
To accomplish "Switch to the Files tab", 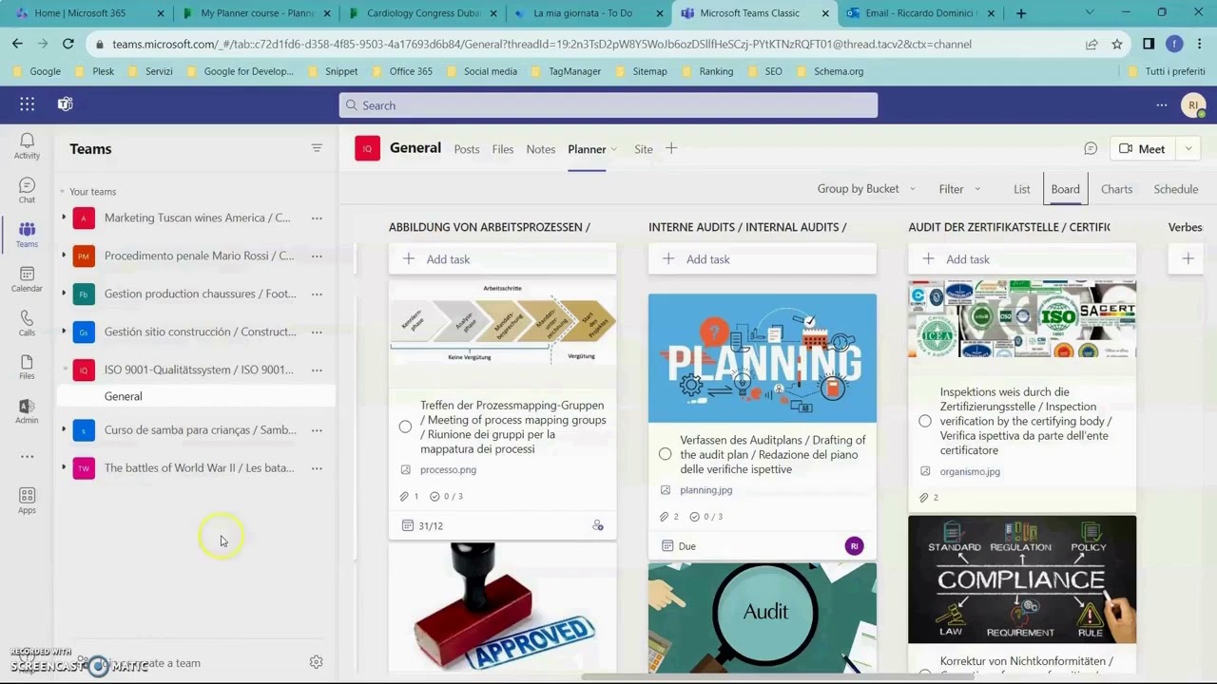I will pos(503,149).
